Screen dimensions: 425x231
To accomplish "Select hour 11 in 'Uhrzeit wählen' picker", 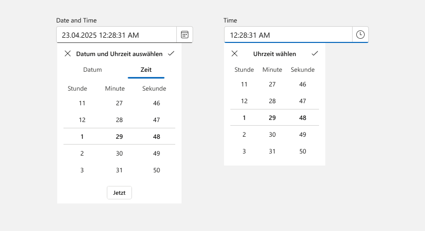I will click(244, 84).
